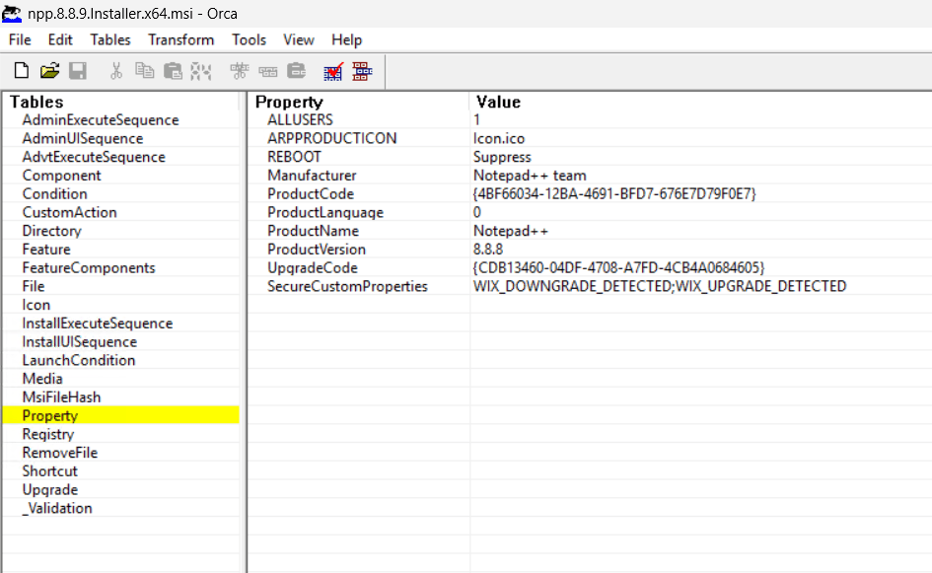The width and height of the screenshot is (932, 573).
Task: Save the MSI via the disk icon
Action: click(x=78, y=70)
